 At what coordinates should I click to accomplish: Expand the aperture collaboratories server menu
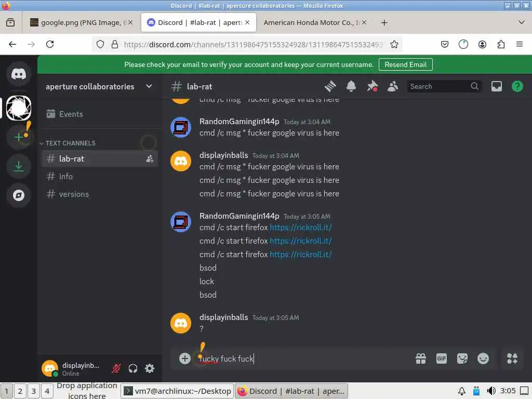pyautogui.click(x=149, y=86)
